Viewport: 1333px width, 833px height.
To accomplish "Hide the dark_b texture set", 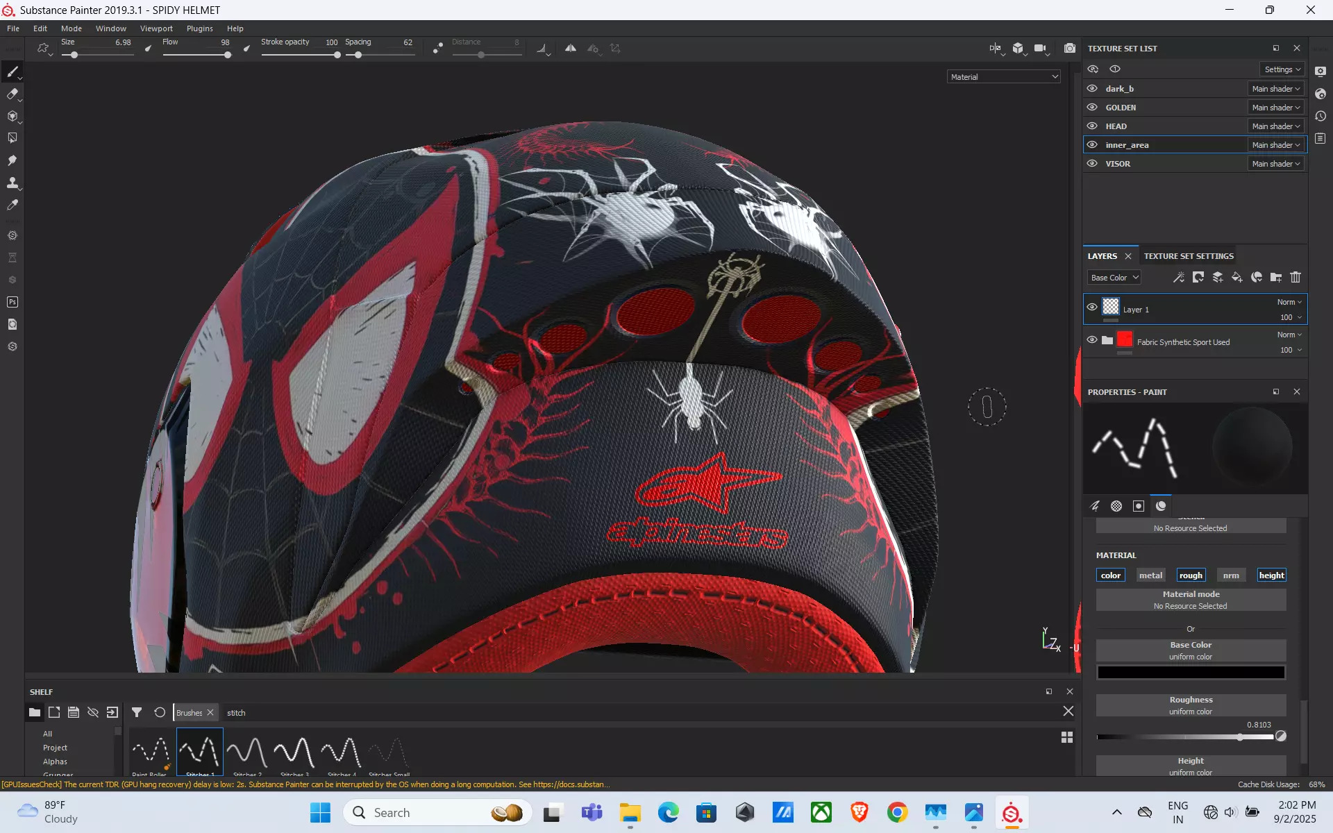I will [1092, 89].
